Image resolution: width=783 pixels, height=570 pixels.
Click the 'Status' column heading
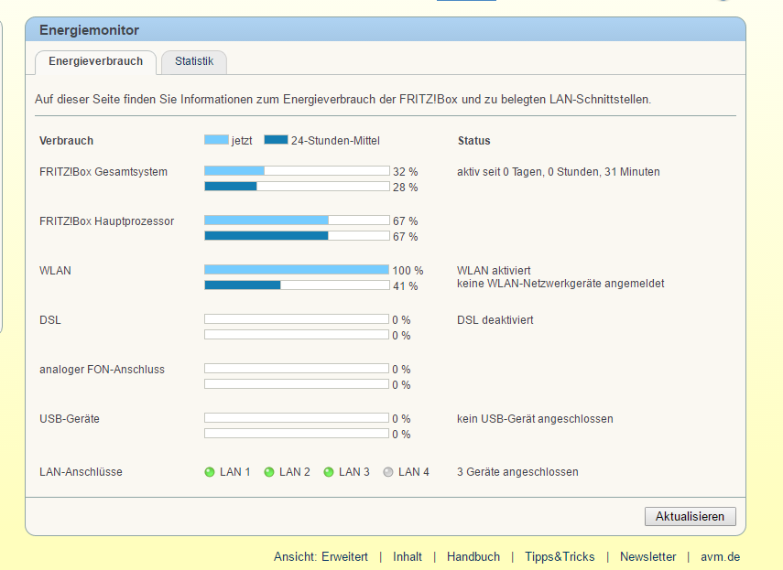pos(473,141)
